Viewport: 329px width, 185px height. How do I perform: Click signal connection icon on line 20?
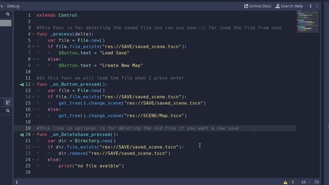22,135
